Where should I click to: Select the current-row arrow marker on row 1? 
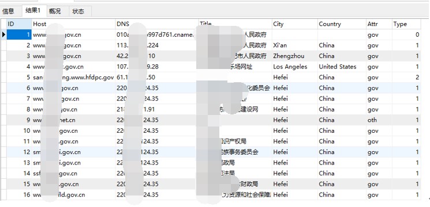3,34
